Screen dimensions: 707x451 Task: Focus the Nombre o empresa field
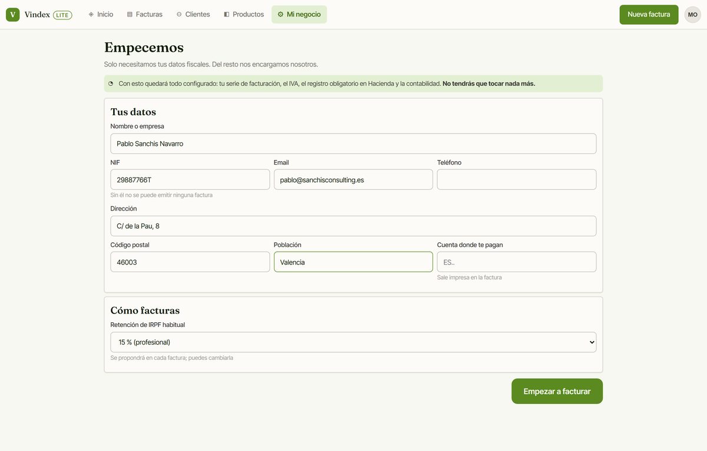coord(353,143)
